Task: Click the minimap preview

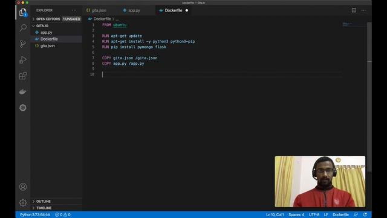Action: pos(346,24)
